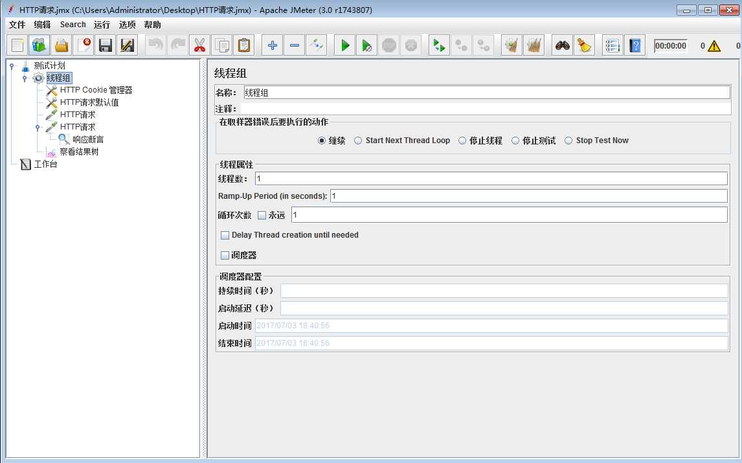Enable the 永远 loop checkbox

click(262, 216)
